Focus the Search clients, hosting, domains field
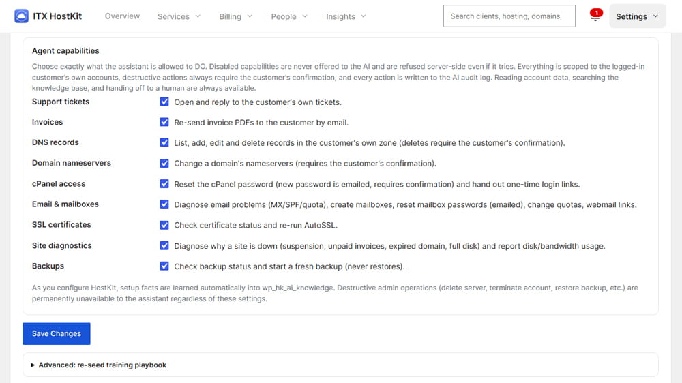 coord(509,16)
